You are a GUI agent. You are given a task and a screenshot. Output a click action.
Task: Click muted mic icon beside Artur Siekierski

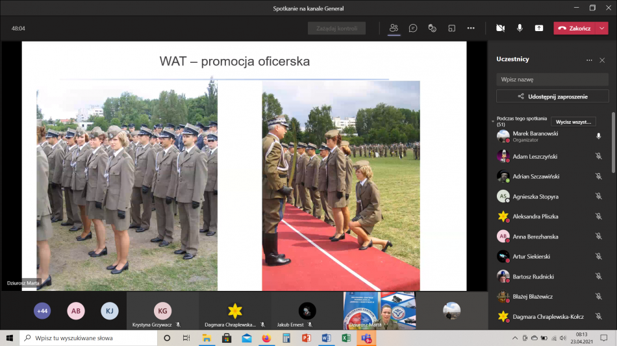[599, 257]
